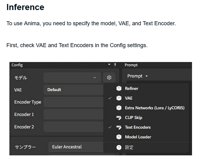Uncheck the VAE checkmark in the menu

tap(110, 98)
